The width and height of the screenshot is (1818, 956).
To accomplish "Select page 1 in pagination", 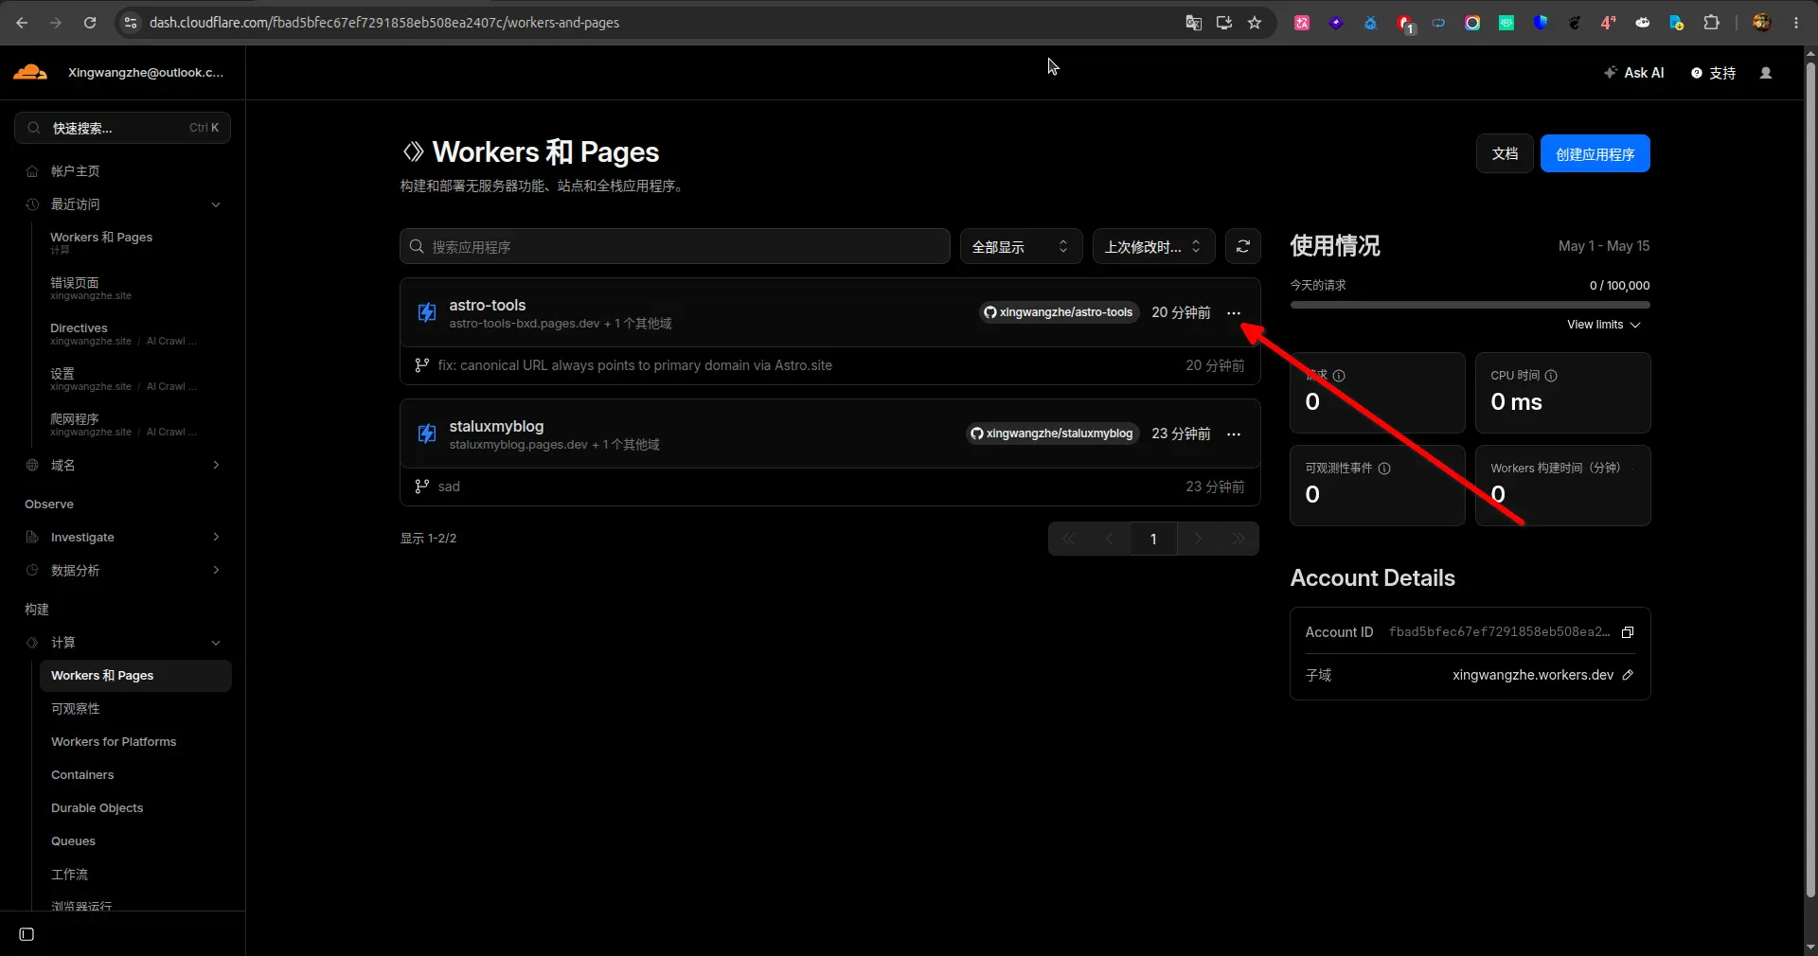I will click(x=1153, y=539).
